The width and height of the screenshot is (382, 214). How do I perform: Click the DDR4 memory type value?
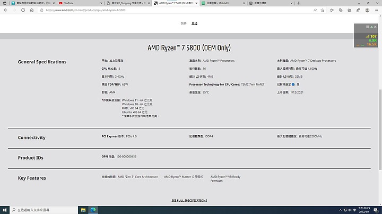[209, 136]
